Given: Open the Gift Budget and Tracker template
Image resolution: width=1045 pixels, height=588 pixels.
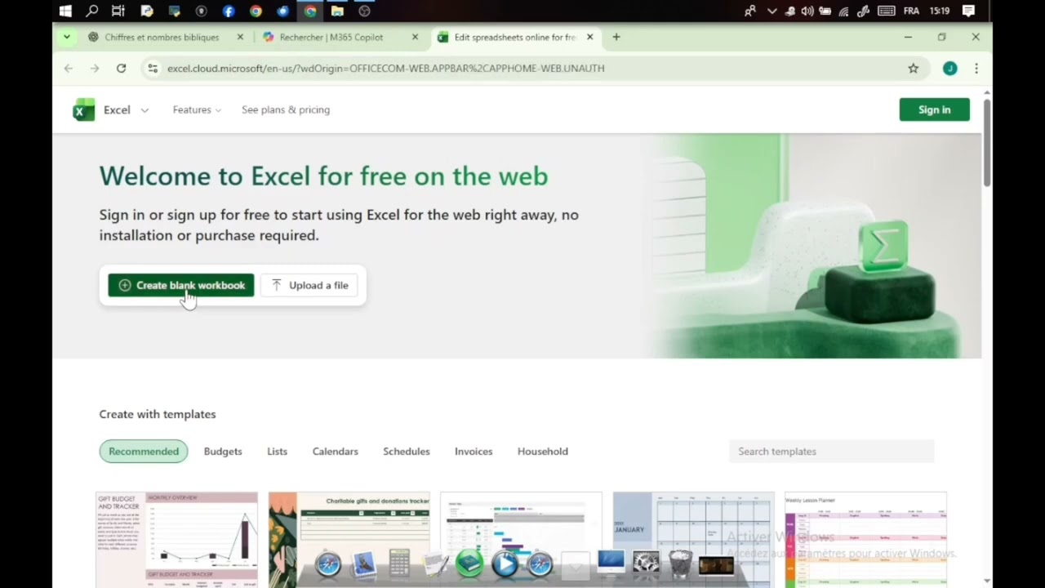Looking at the screenshot, I should tap(176, 540).
